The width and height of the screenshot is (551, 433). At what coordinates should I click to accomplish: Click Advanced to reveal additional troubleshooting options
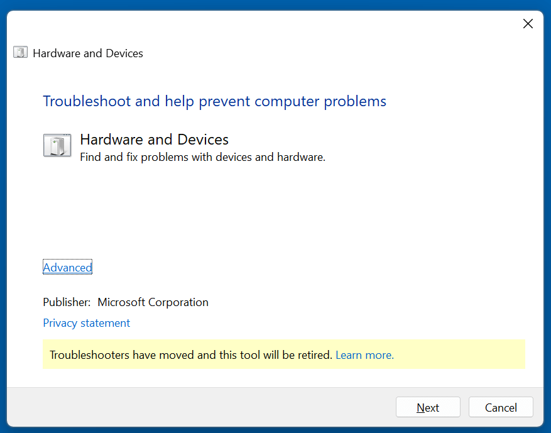click(x=67, y=267)
